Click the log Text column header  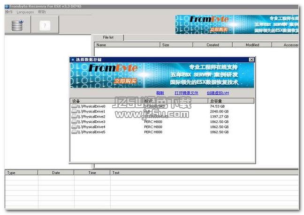205,173
